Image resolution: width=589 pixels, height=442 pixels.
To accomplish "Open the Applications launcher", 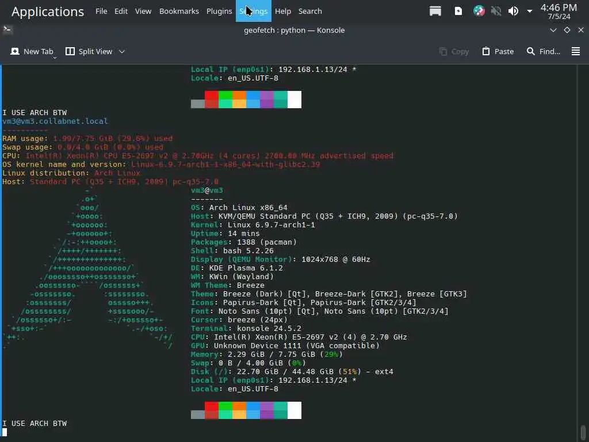I will click(48, 12).
